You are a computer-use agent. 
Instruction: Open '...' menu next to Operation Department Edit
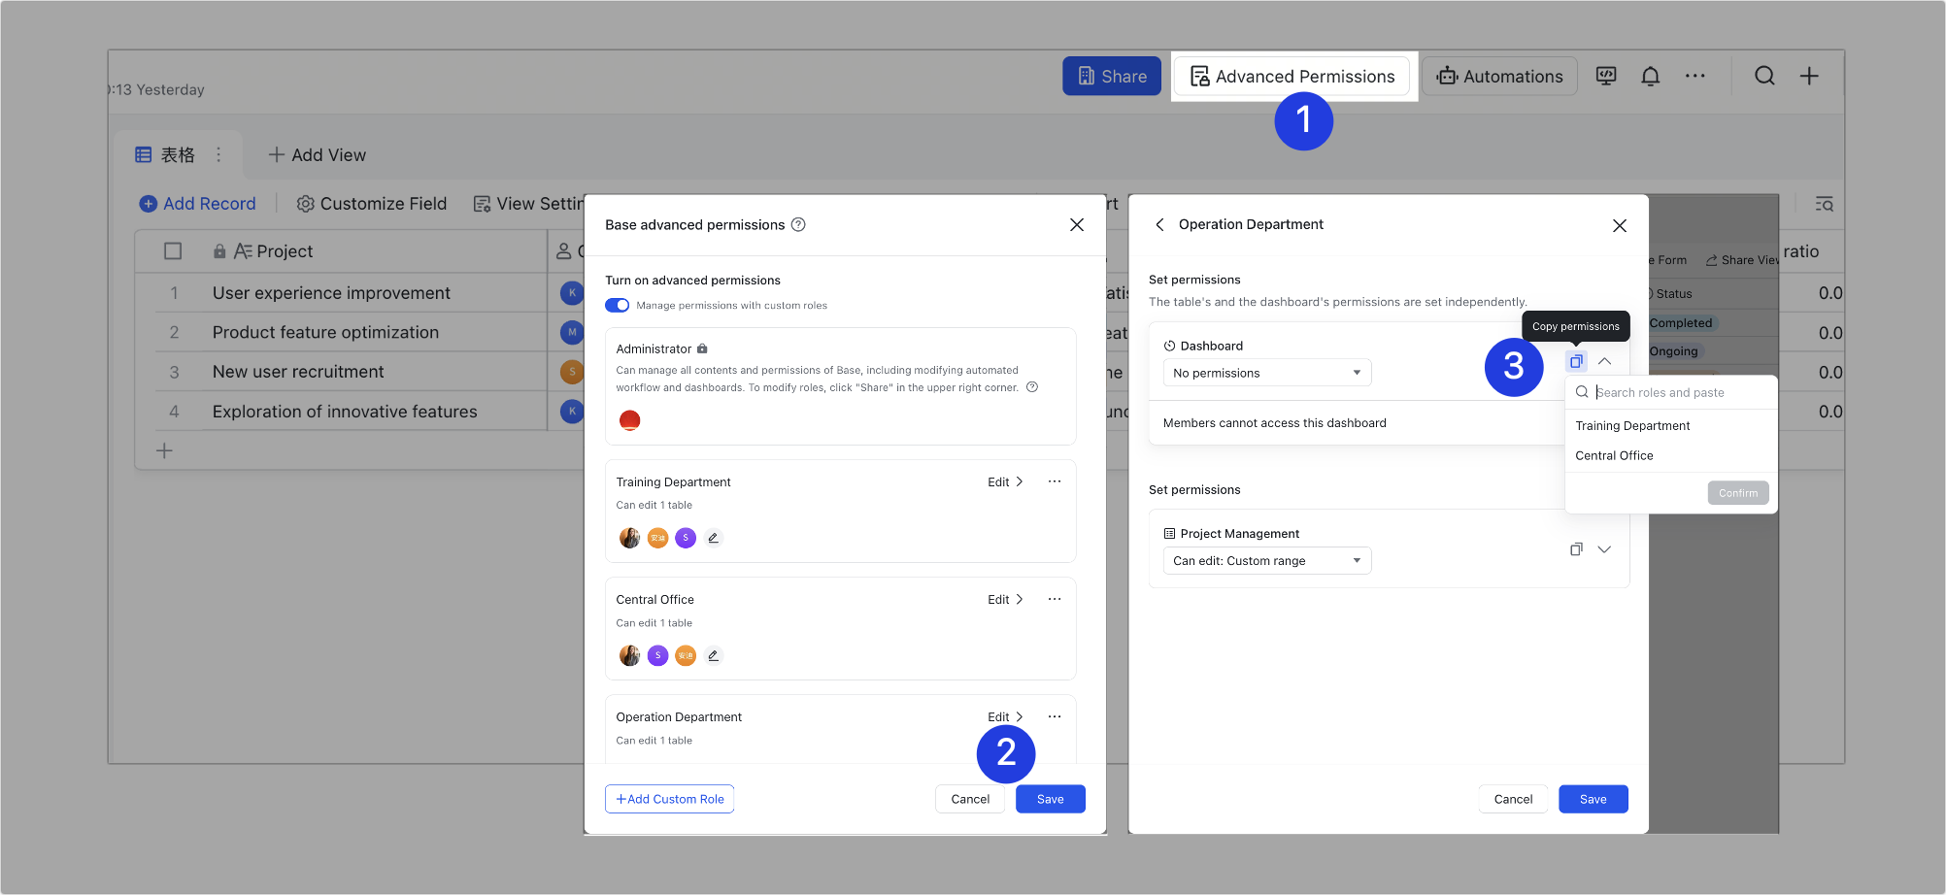(x=1055, y=716)
